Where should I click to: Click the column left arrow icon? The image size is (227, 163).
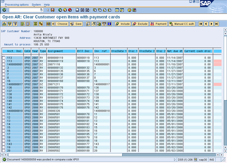click(x=206, y=24)
